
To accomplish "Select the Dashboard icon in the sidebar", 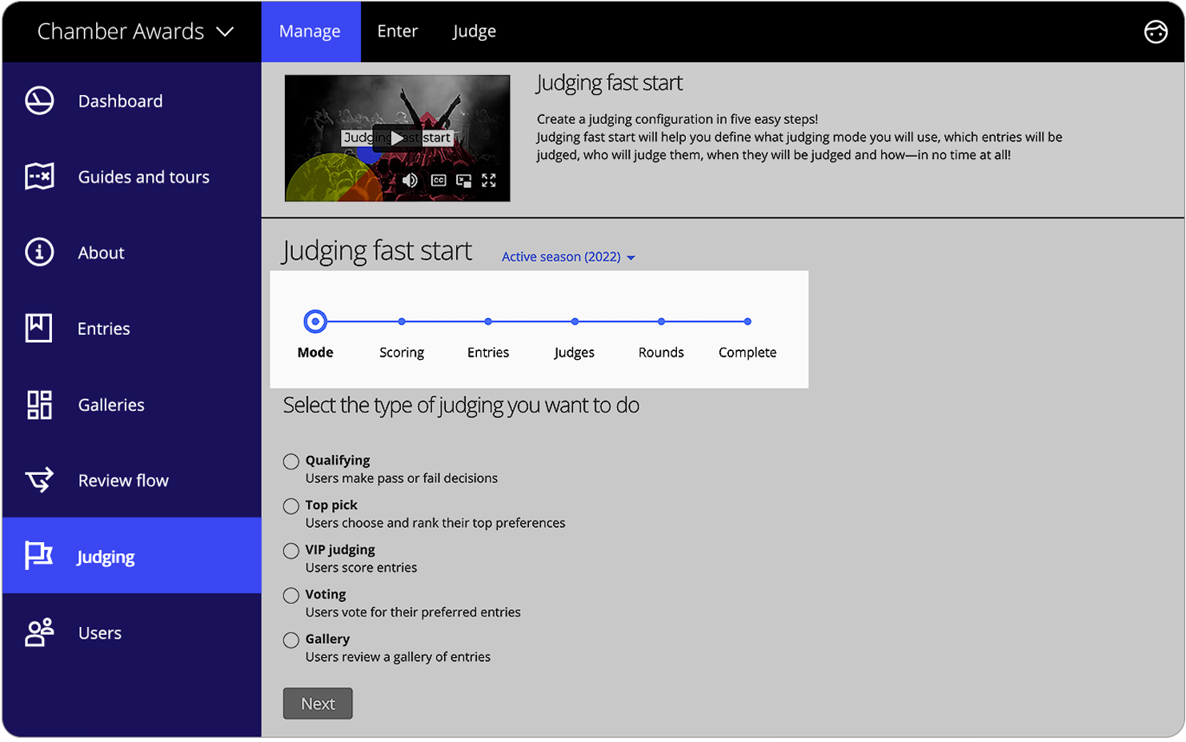I will point(38,101).
